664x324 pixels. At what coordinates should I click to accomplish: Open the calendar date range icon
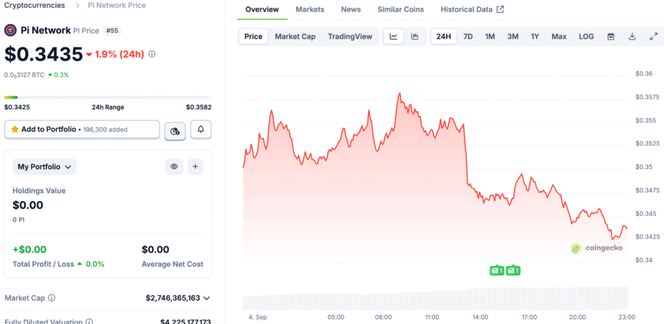click(x=611, y=36)
